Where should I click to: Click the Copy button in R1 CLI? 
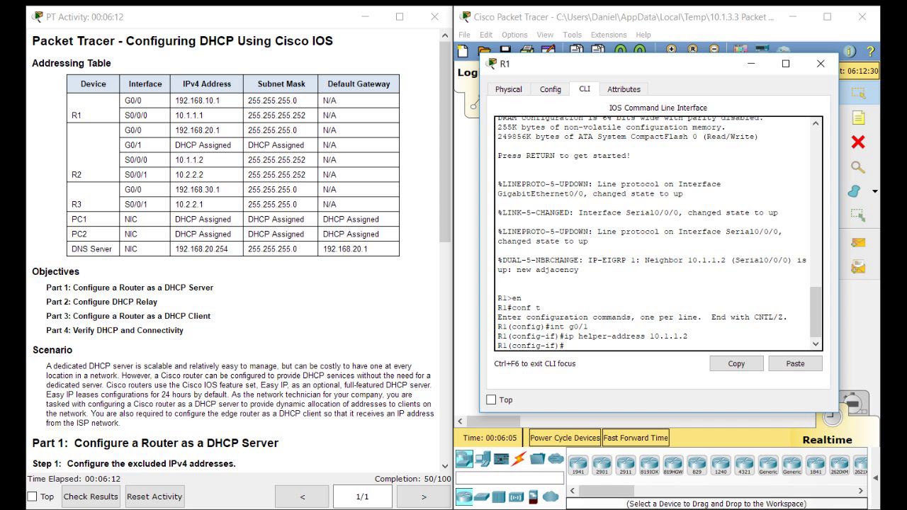[x=736, y=363]
